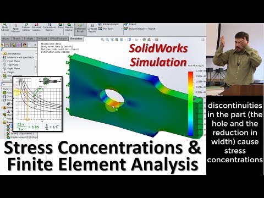
Task: Click the Mesh icon in the simulation tree
Action: coord(4,114)
